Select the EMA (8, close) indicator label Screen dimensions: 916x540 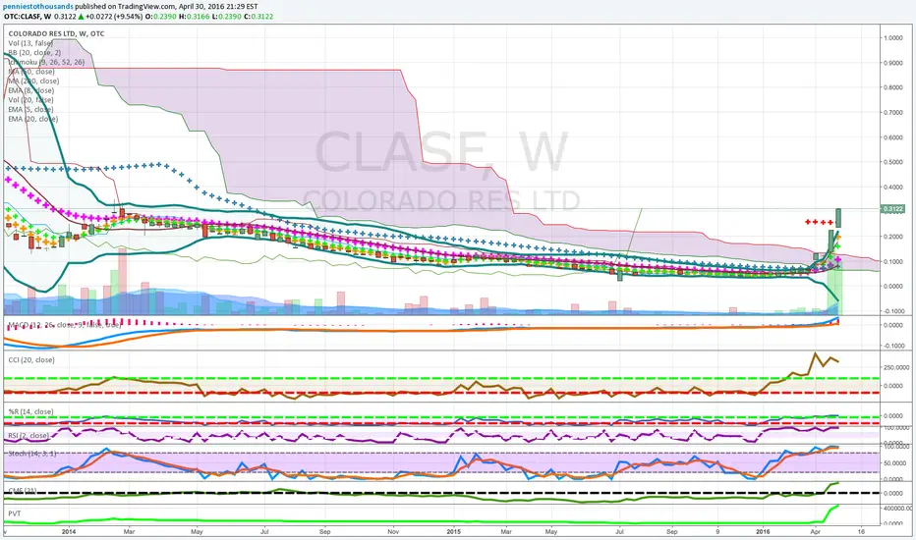coord(31,90)
